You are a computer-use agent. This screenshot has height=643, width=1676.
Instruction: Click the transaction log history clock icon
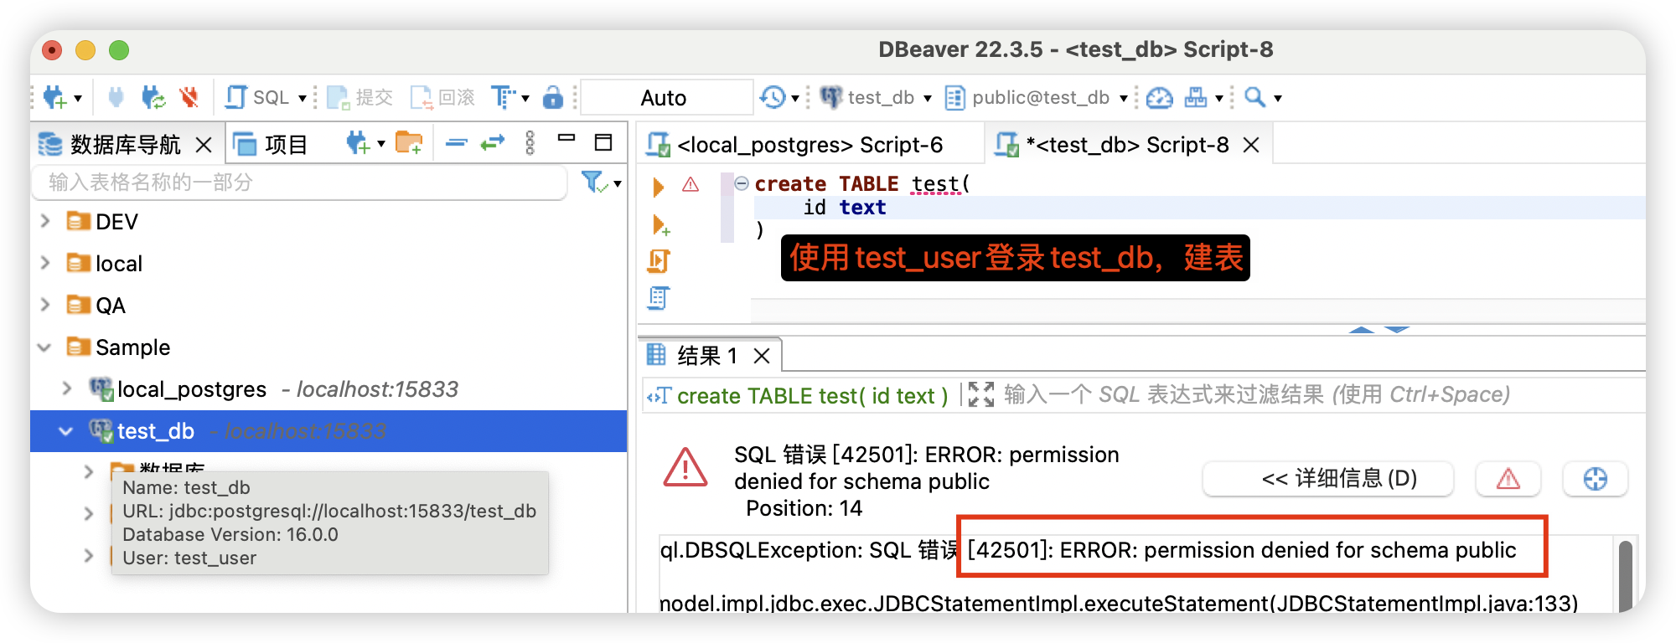click(773, 98)
